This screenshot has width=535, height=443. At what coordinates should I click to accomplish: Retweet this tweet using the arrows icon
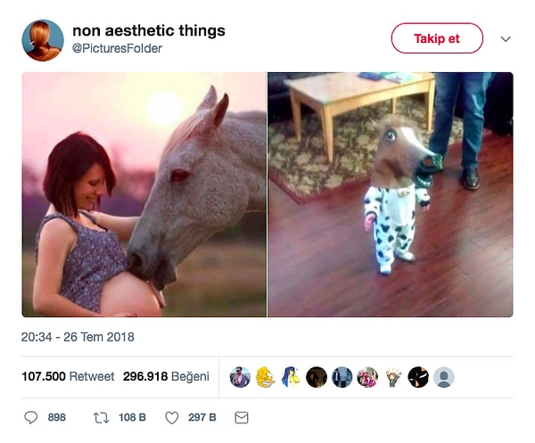coord(101,417)
